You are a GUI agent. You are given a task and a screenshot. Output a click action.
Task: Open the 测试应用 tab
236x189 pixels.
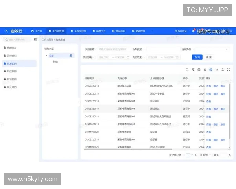[119, 31]
